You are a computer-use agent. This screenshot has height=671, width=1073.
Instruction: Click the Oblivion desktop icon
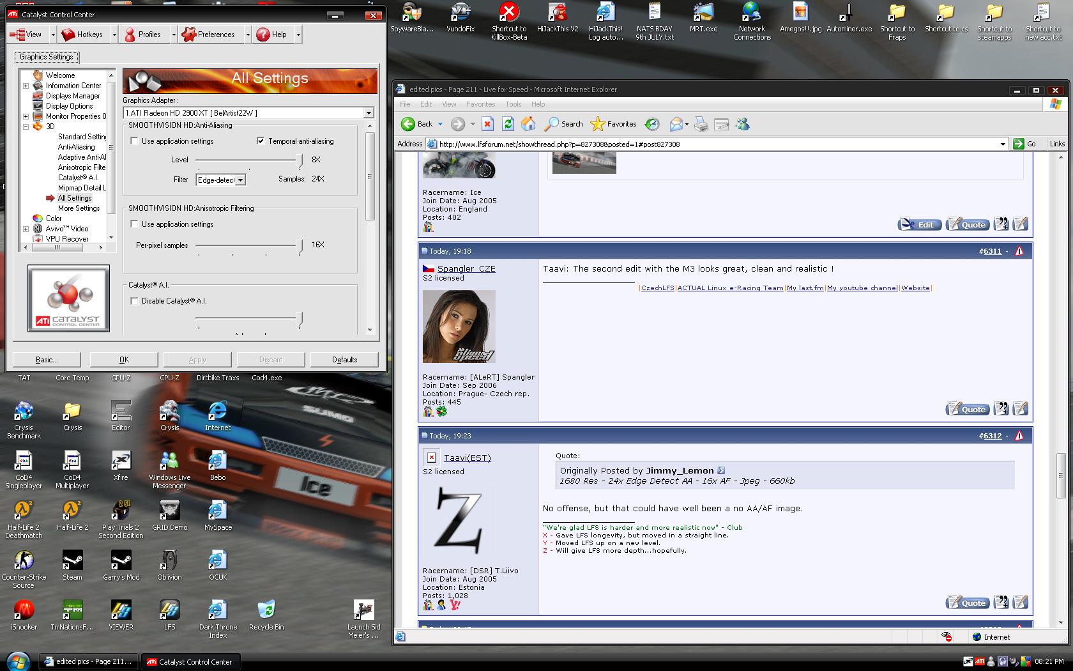point(169,565)
